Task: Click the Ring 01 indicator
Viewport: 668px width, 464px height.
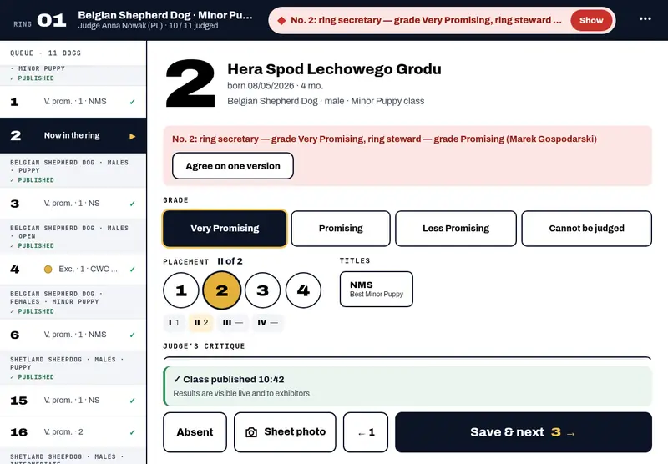Action: tap(39, 20)
